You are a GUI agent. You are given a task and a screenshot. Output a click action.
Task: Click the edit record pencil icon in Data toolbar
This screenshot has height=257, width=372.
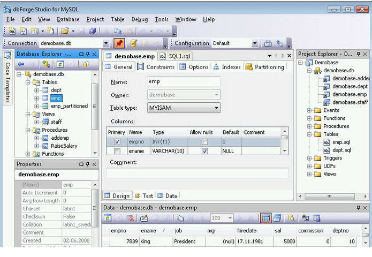144,218
